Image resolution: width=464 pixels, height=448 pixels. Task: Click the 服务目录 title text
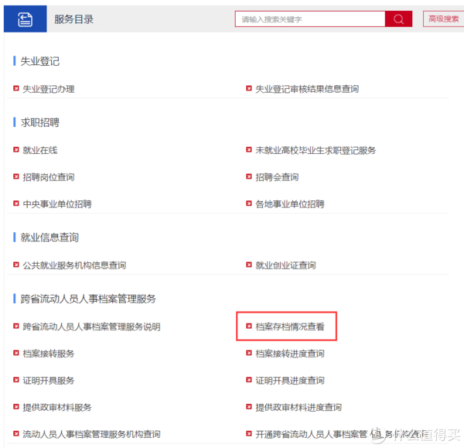click(x=74, y=19)
